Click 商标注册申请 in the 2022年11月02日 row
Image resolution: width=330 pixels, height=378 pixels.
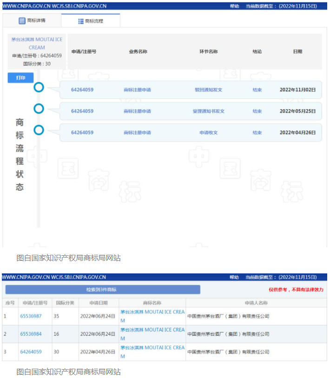tap(137, 90)
